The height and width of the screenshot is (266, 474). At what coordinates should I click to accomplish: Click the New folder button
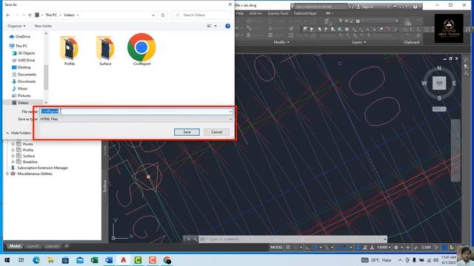[x=43, y=26]
